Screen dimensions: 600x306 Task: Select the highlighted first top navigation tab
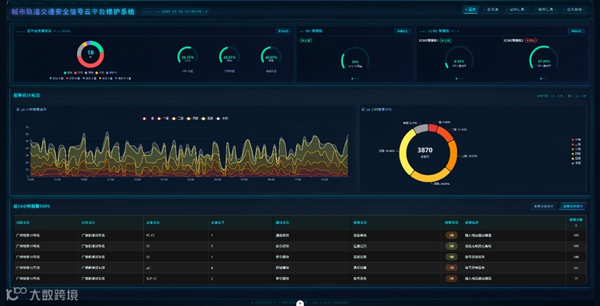(470, 10)
